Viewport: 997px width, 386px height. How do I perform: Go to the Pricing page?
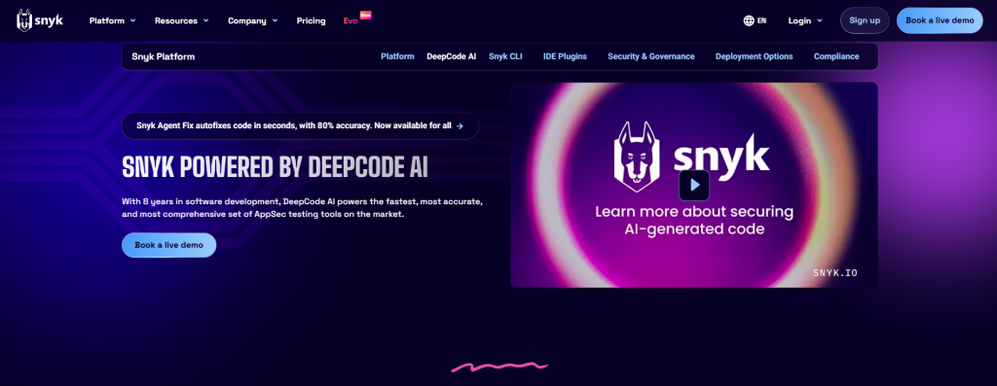point(311,20)
